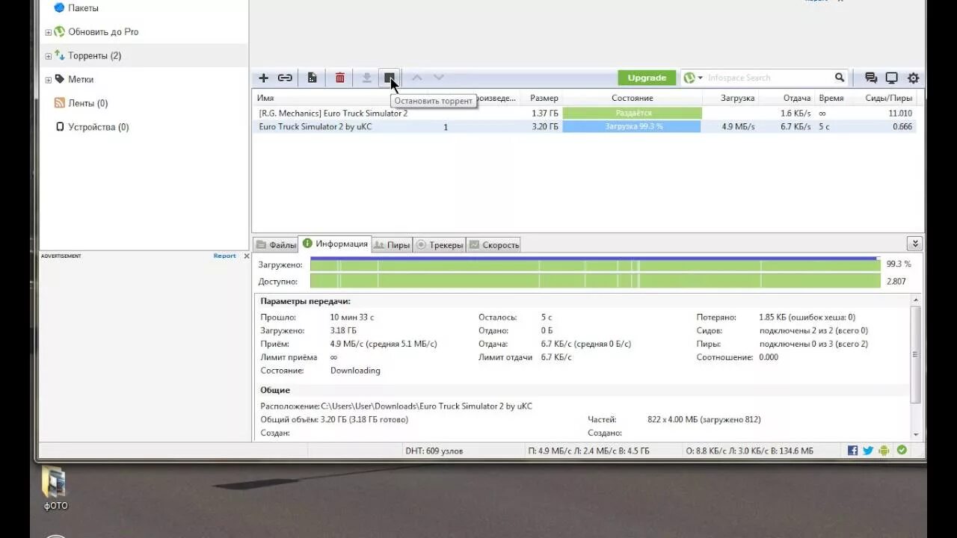Expand the Обновить до Pro node

coord(49,32)
